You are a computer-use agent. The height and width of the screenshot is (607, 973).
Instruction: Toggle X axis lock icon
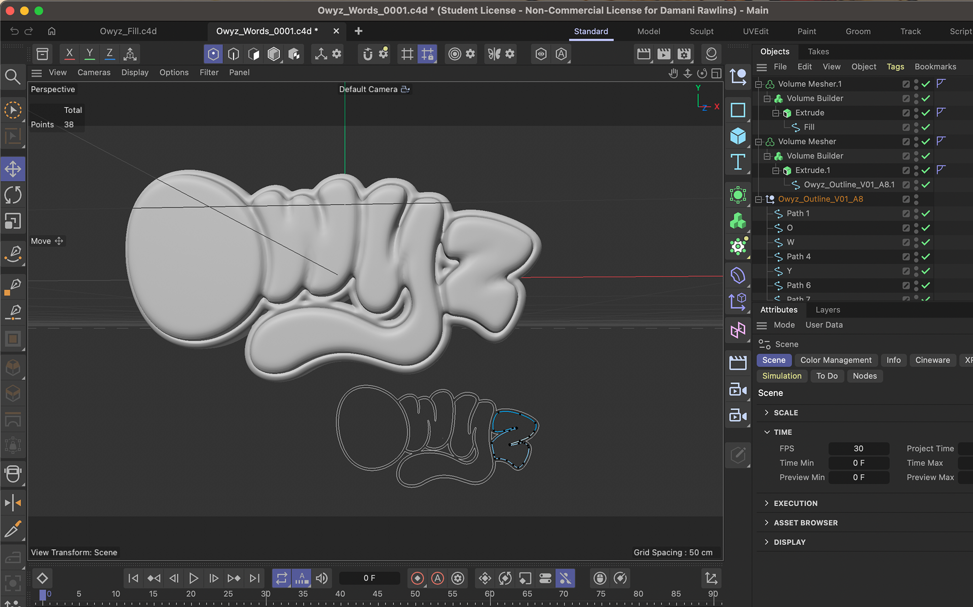[69, 53]
